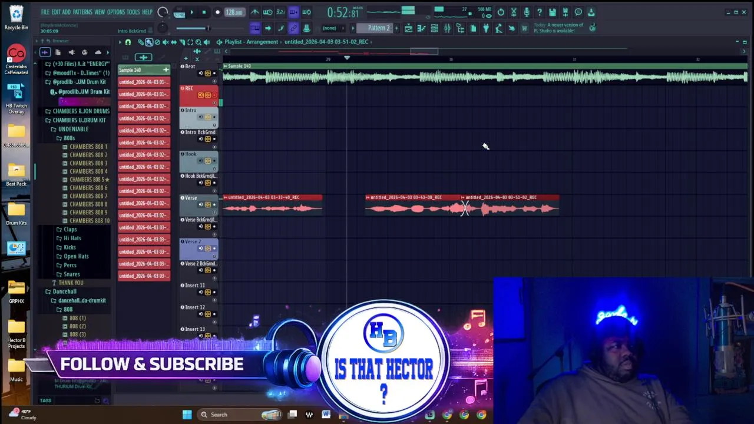This screenshot has height=424, width=754.
Task: Click the auto-scroll arrow icon
Action: 268,28
